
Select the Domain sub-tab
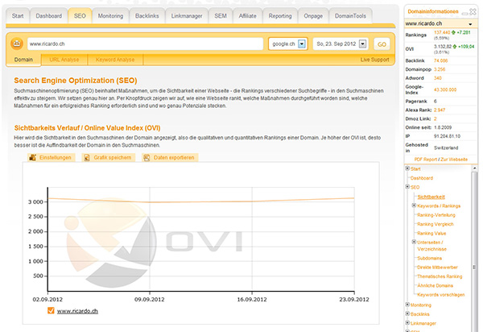click(23, 60)
